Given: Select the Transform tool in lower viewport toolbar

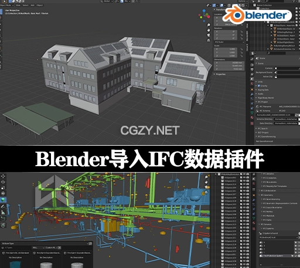Looking at the screenshot, I should (x=3, y=193).
